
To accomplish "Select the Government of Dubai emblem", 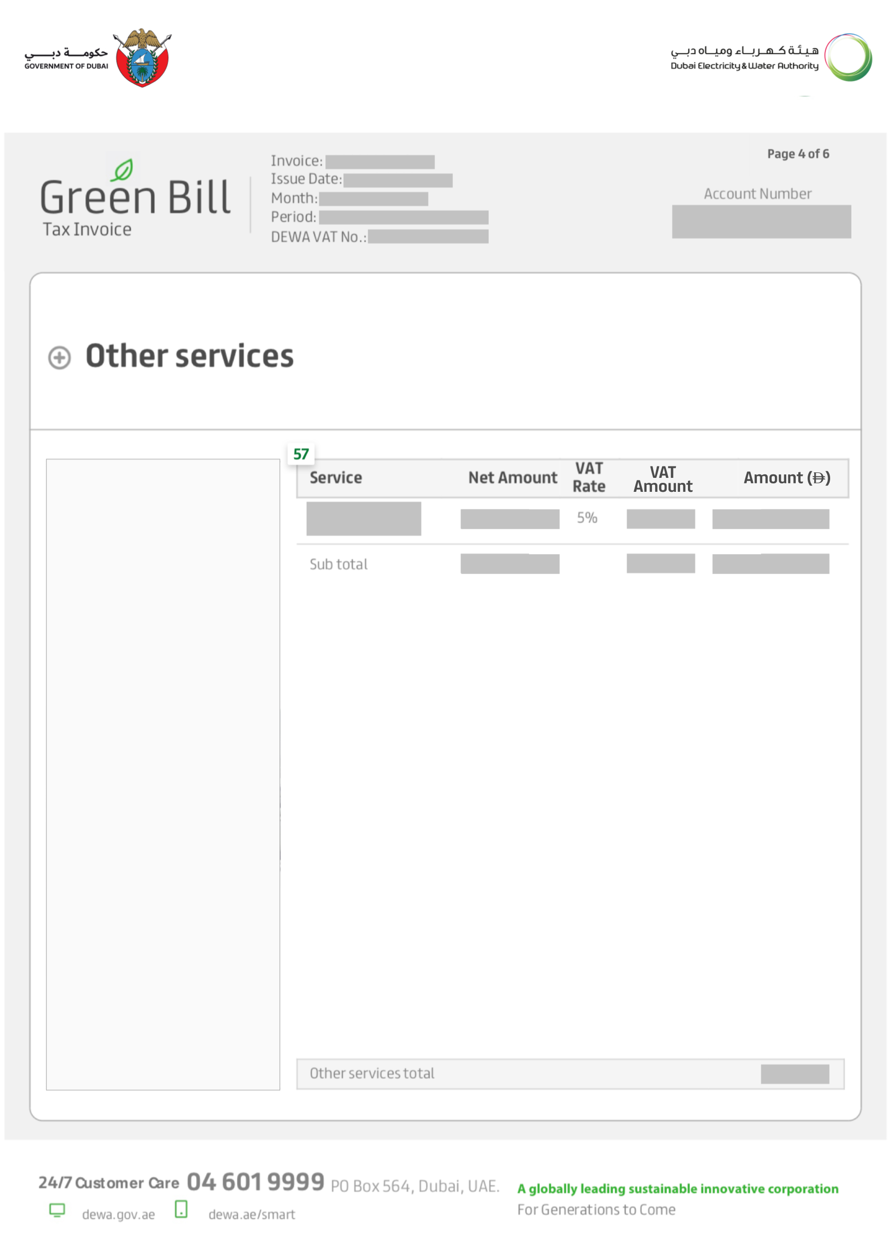I will (142, 57).
